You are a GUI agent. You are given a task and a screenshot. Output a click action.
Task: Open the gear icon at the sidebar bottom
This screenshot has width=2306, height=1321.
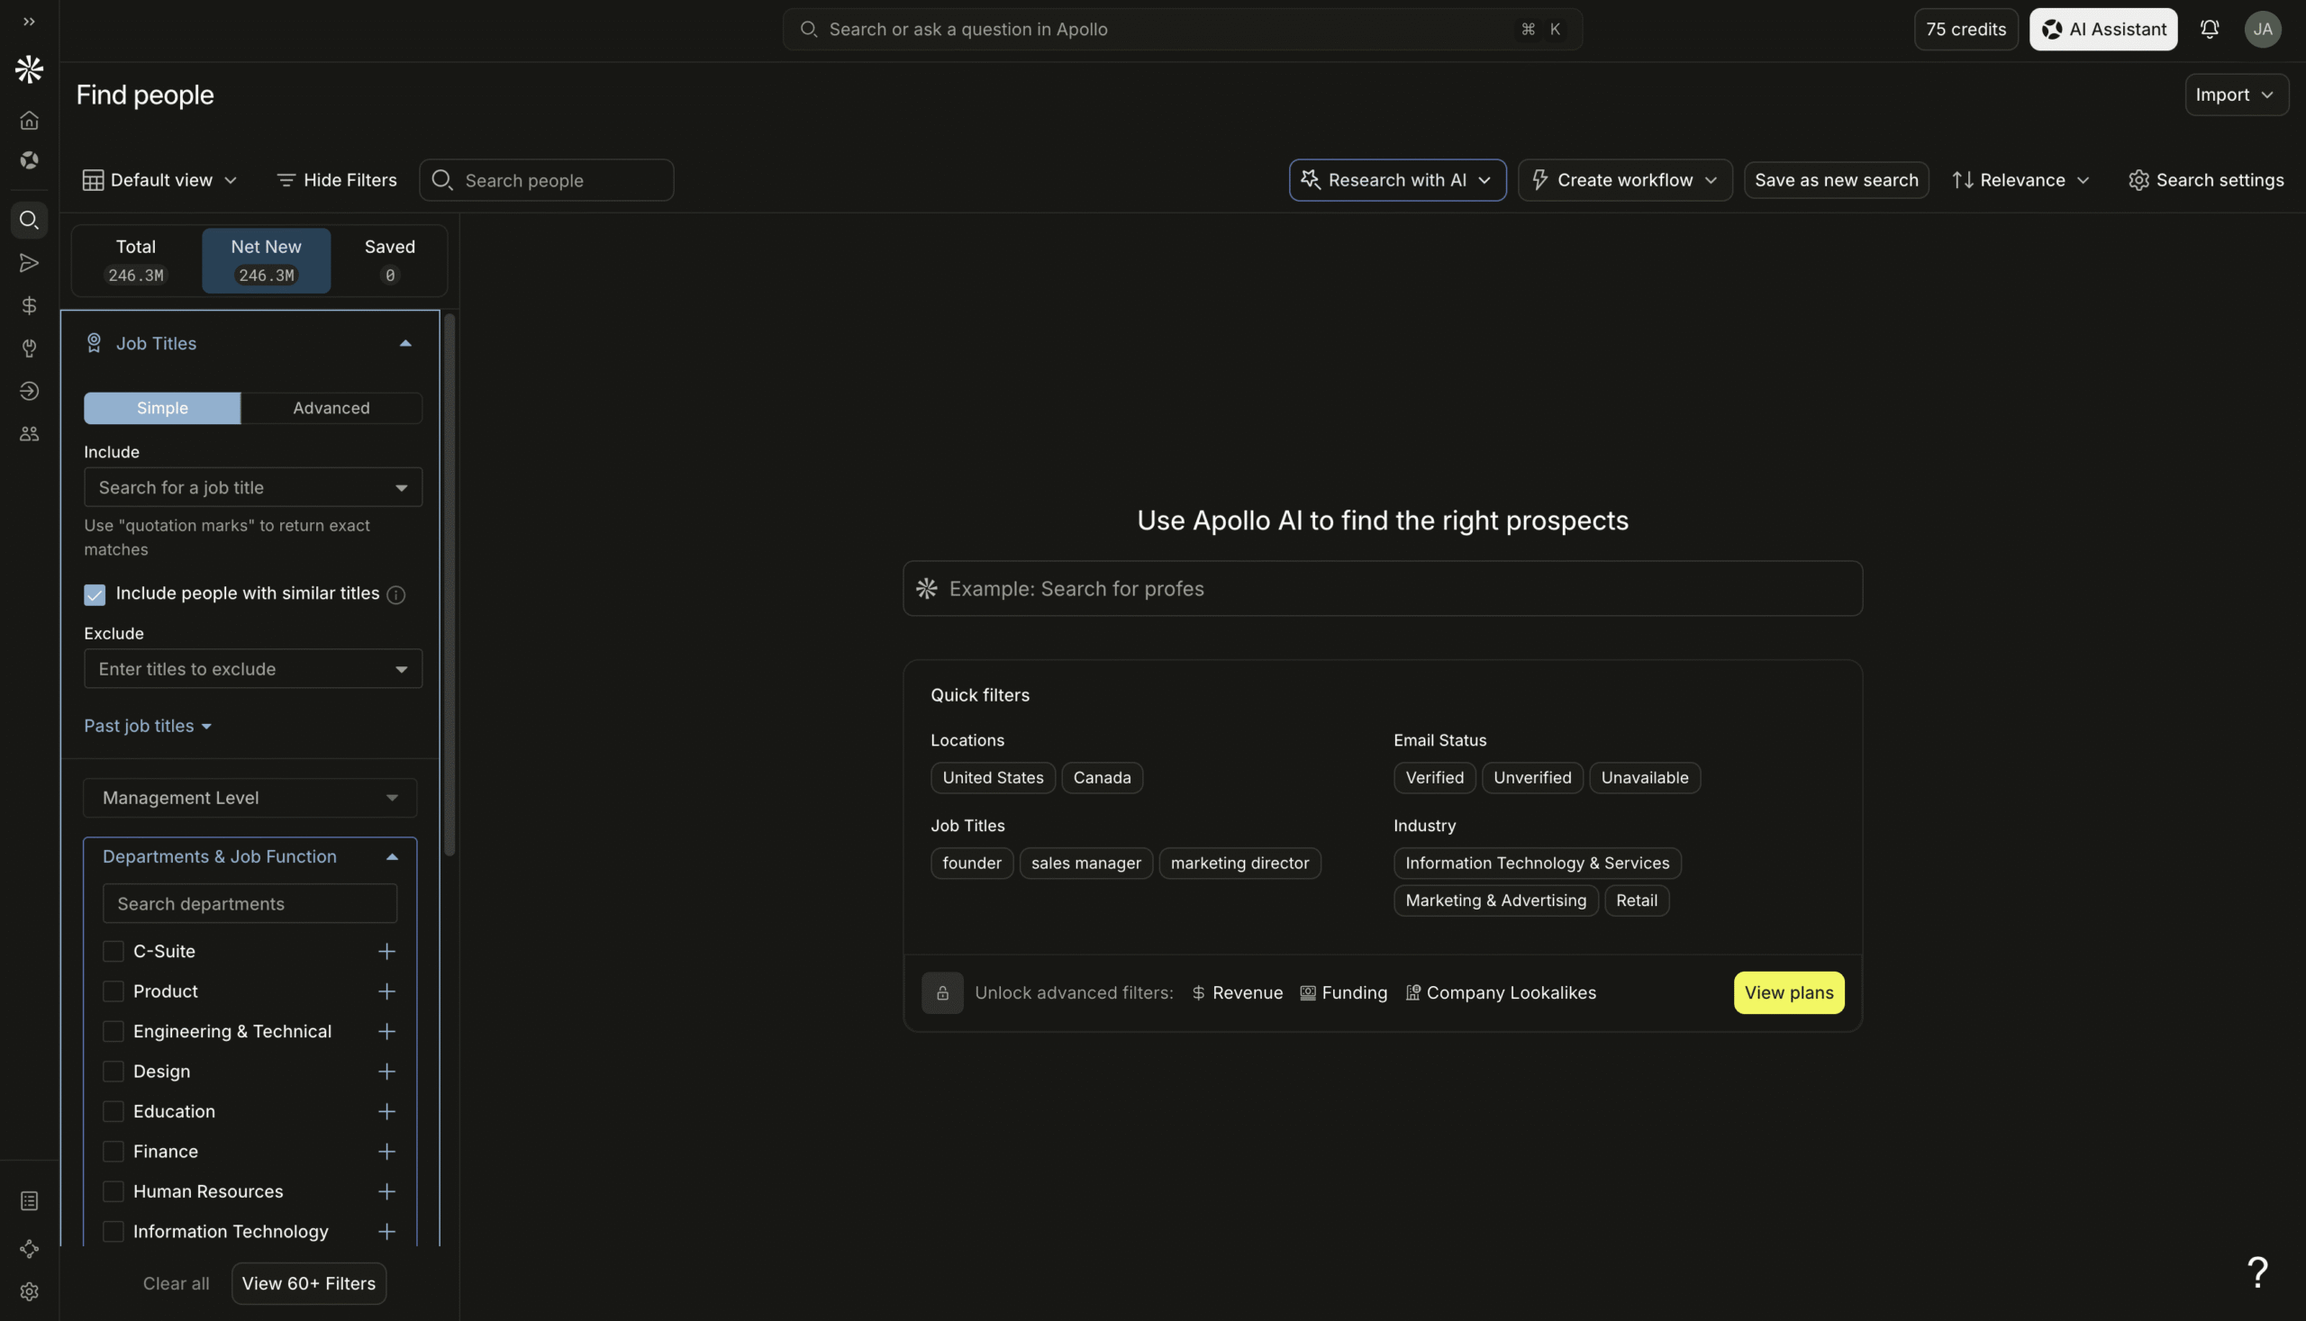point(29,1292)
